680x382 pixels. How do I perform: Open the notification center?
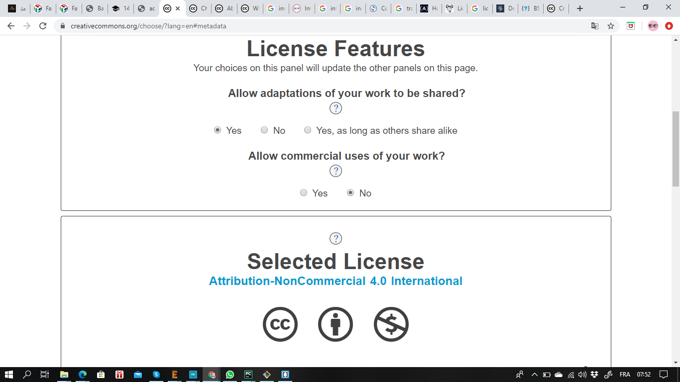[x=664, y=375]
